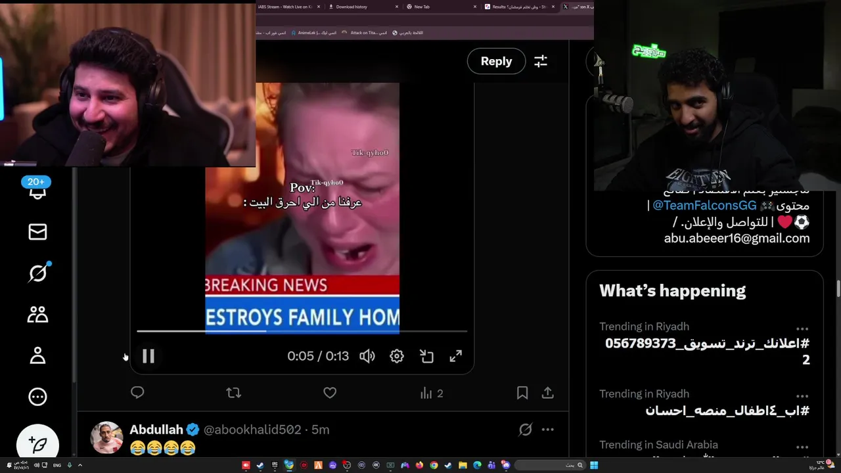Open the @TeamFalconsGG mention link
This screenshot has height=473, width=841.
point(704,206)
